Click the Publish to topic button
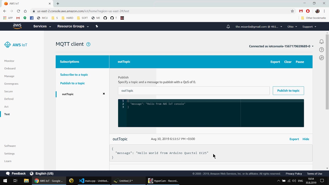 click(288, 90)
